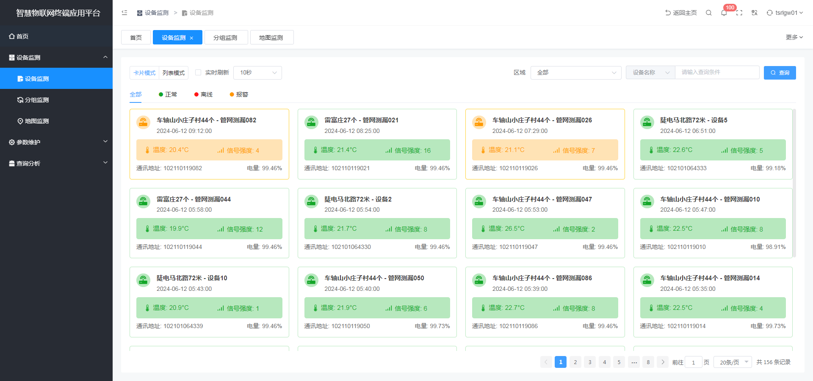Switch to 列表模式 view
The width and height of the screenshot is (813, 381).
point(174,73)
